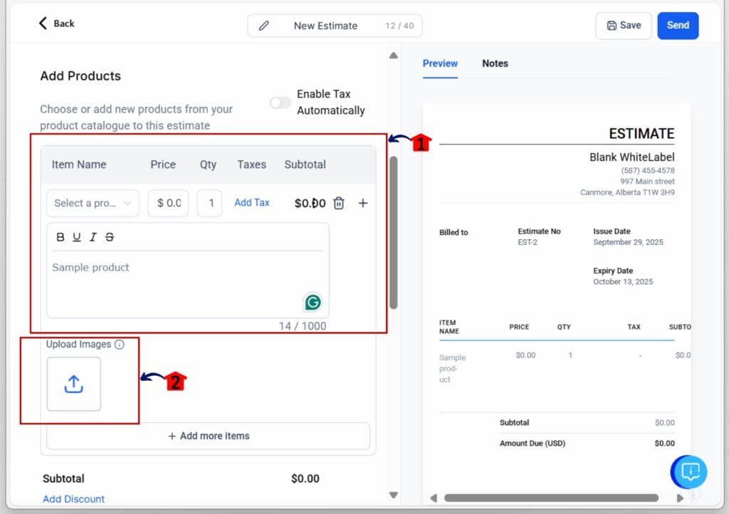The image size is (729, 514).
Task: Click the trash icon to delete item row
Action: point(339,203)
